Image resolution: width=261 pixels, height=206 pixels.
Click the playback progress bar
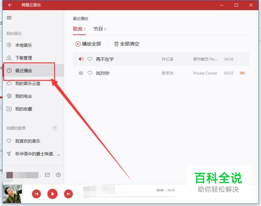pyautogui.click(x=129, y=197)
